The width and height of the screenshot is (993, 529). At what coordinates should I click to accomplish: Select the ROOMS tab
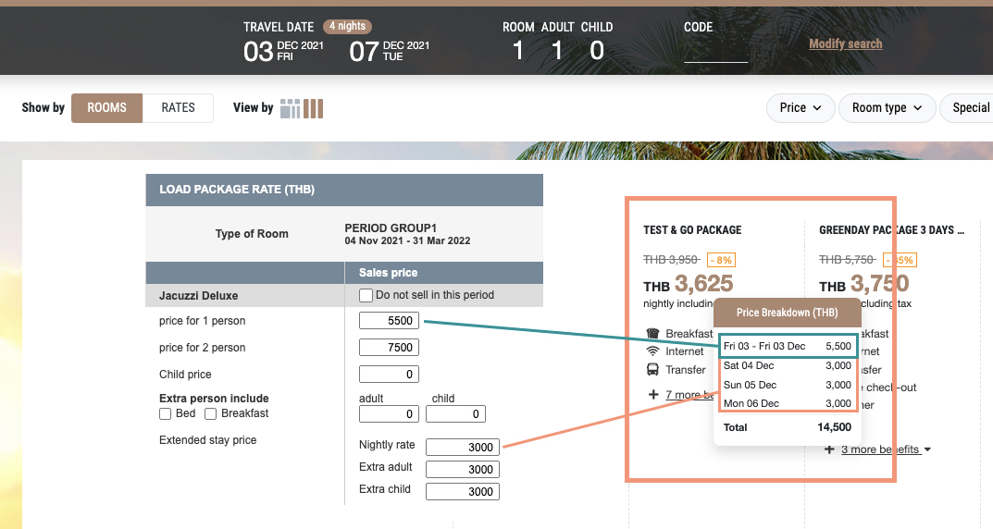pyautogui.click(x=106, y=108)
